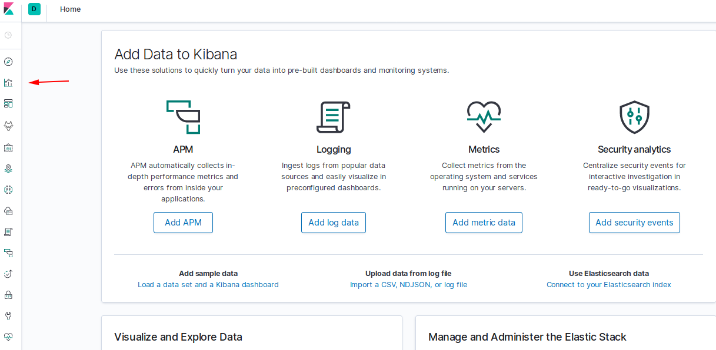This screenshot has width=716, height=350.
Task: Click the 'Upload data from log file' label
Action: click(x=408, y=274)
